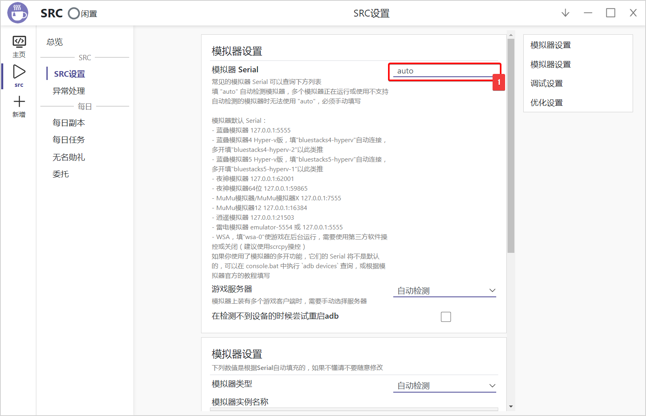Click the 模拟器 Serial label
Viewport: 646px width, 416px height.
[x=235, y=70]
